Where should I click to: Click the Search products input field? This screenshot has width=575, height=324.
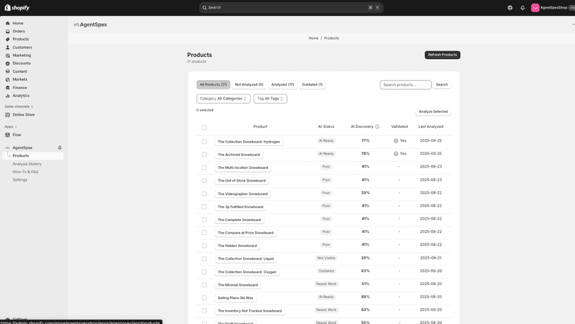406,85
